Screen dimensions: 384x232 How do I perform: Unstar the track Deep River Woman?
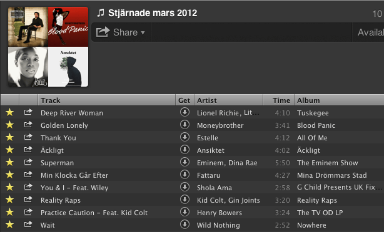pos(10,112)
